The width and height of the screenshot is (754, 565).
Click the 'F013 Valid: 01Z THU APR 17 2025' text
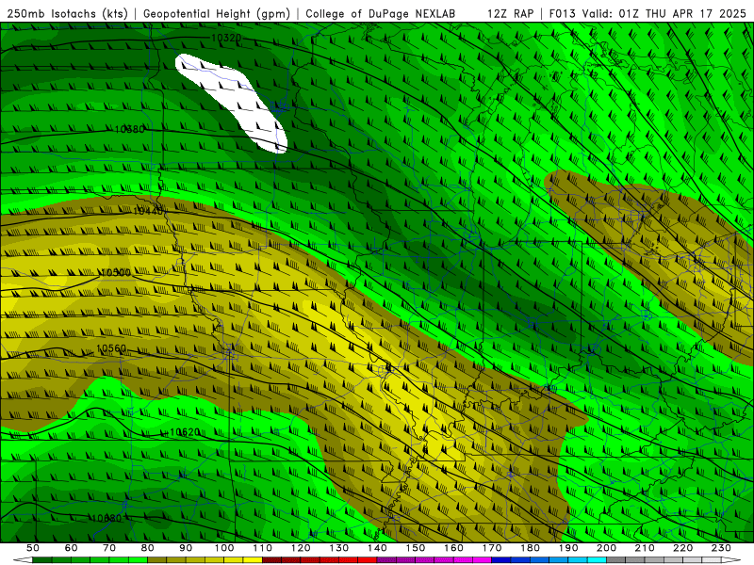click(647, 14)
